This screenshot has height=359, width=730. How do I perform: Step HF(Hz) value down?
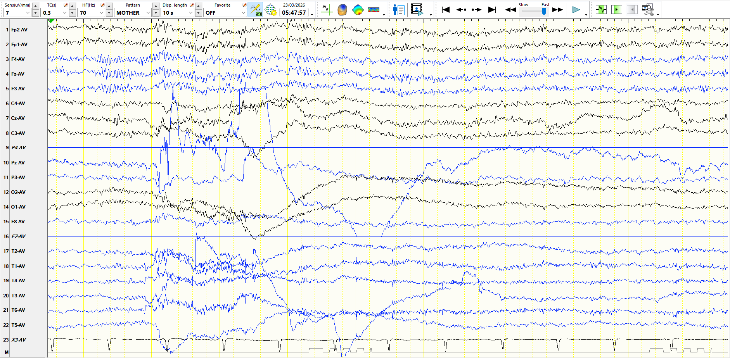[x=109, y=13]
